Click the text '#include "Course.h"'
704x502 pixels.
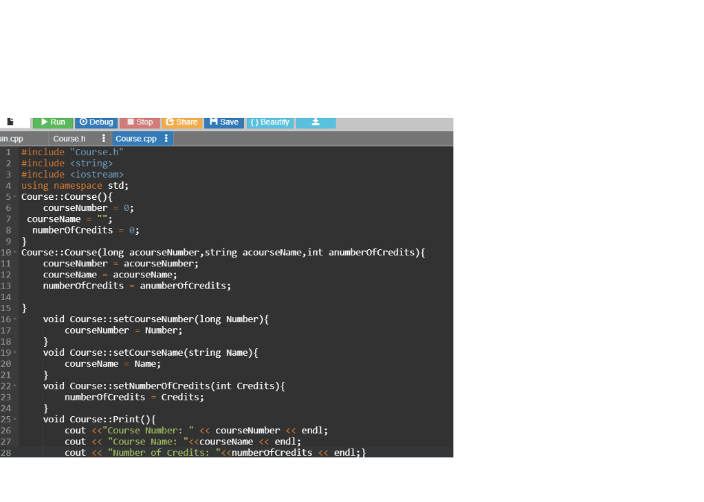click(x=72, y=152)
